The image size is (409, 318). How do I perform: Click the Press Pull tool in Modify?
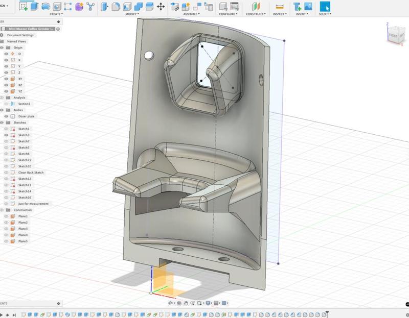point(104,7)
